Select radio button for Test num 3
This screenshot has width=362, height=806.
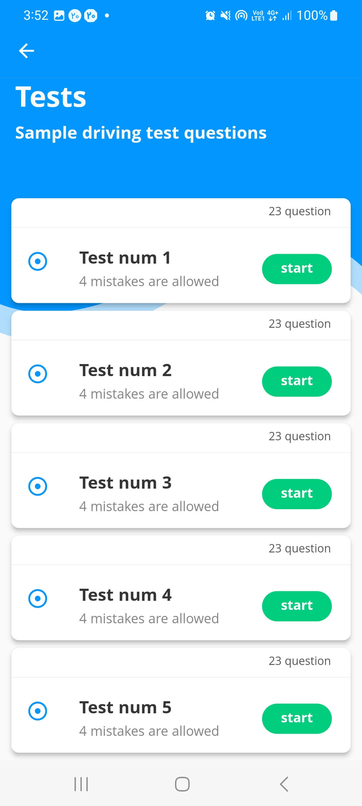click(x=38, y=486)
